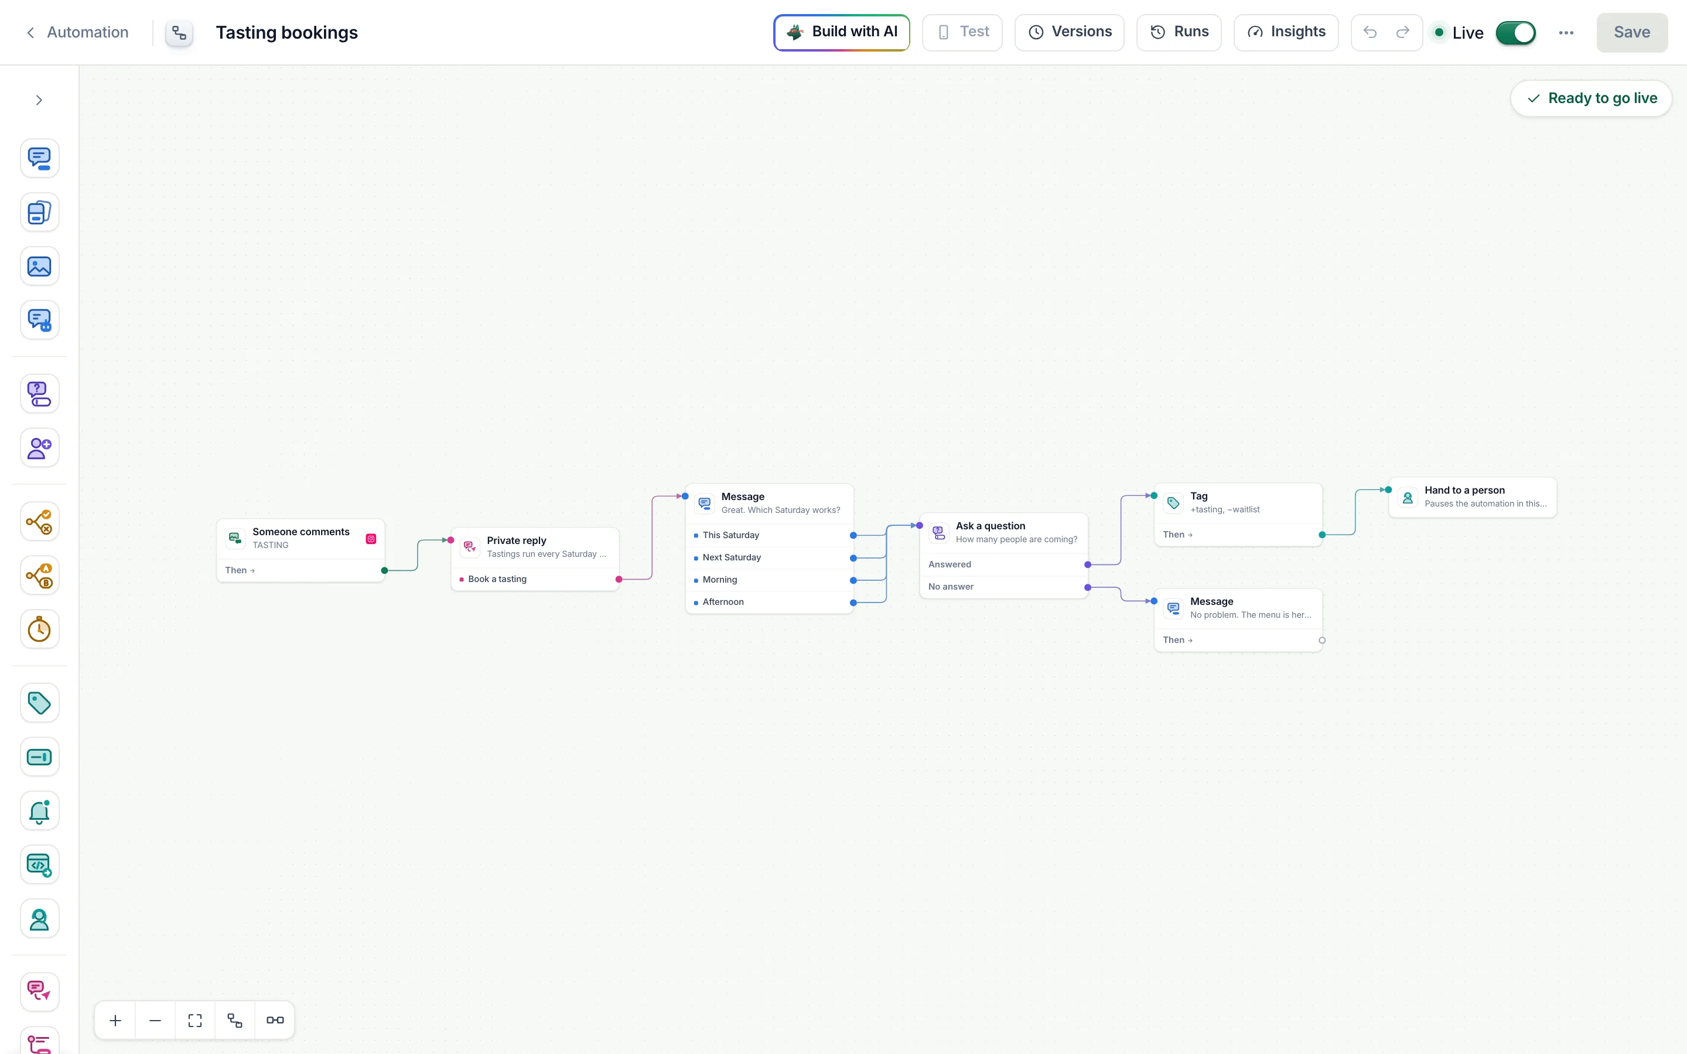The image size is (1687, 1054).
Task: Add a Message step from sidebar
Action: pyautogui.click(x=39, y=158)
